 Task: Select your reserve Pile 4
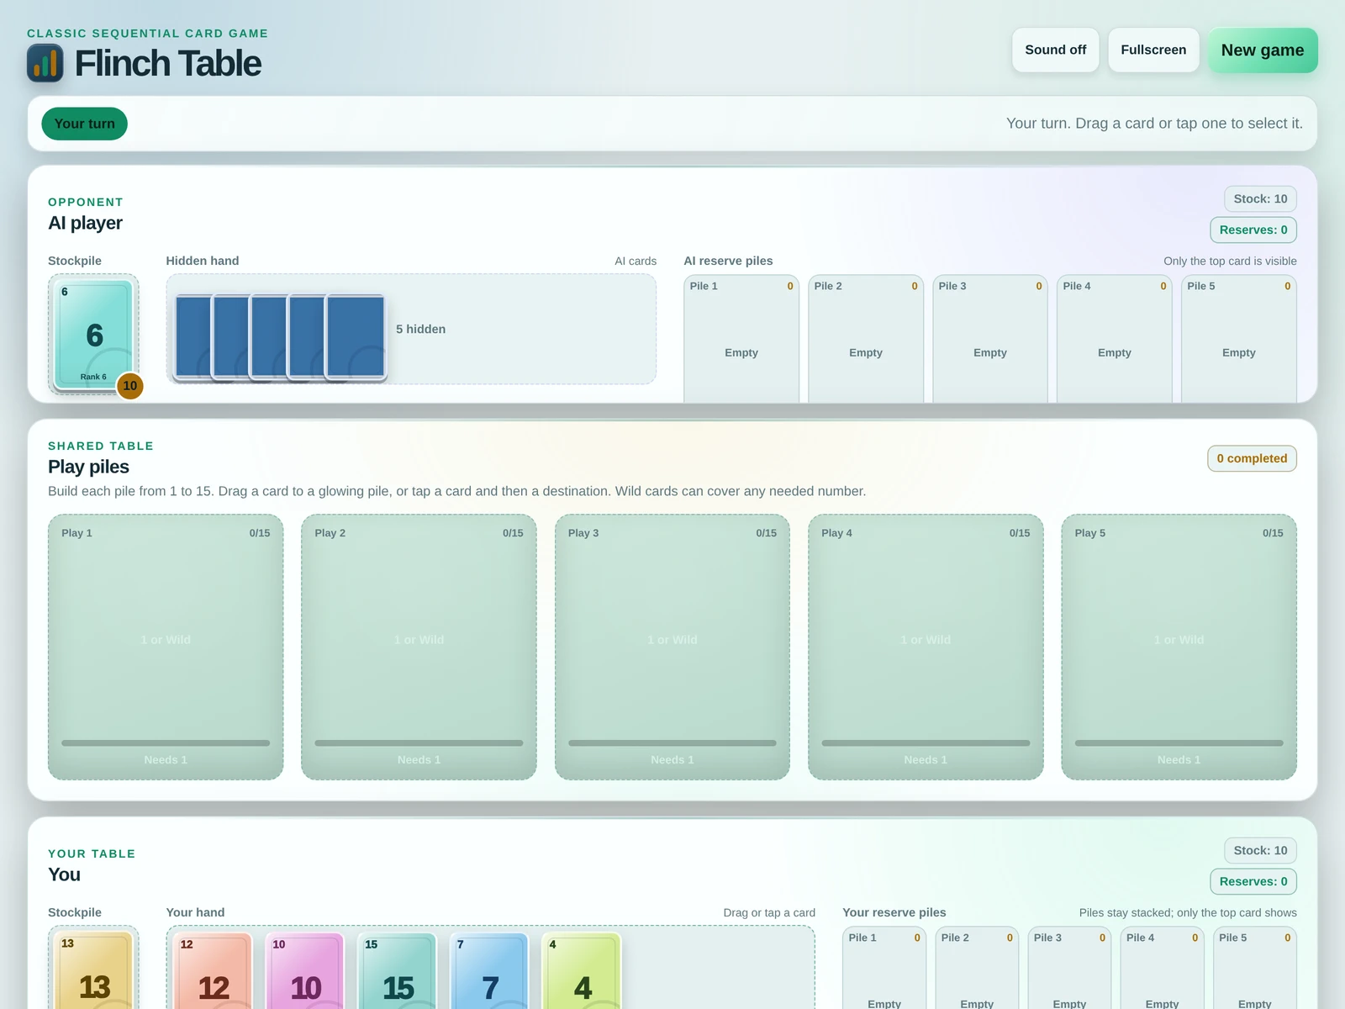point(1162,968)
